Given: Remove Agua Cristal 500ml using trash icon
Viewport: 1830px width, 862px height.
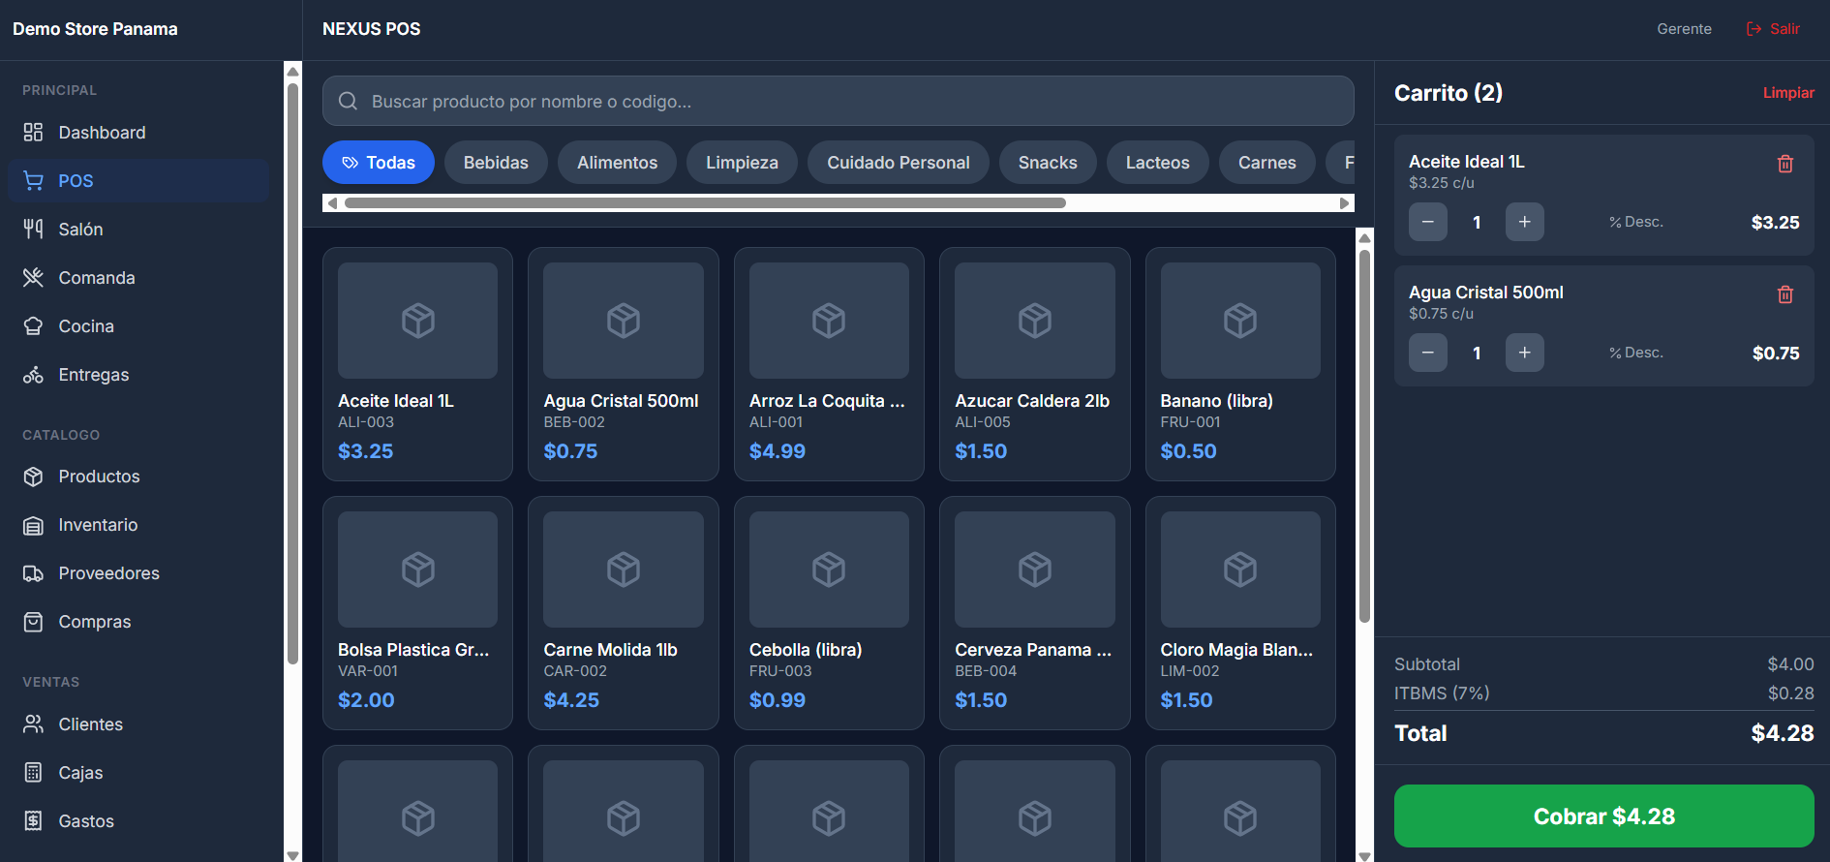Looking at the screenshot, I should (1784, 294).
